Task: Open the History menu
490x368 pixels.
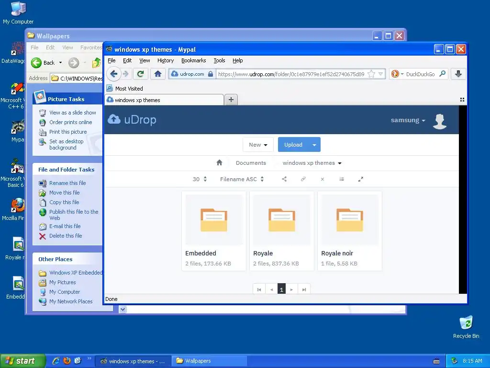Action: click(x=165, y=60)
